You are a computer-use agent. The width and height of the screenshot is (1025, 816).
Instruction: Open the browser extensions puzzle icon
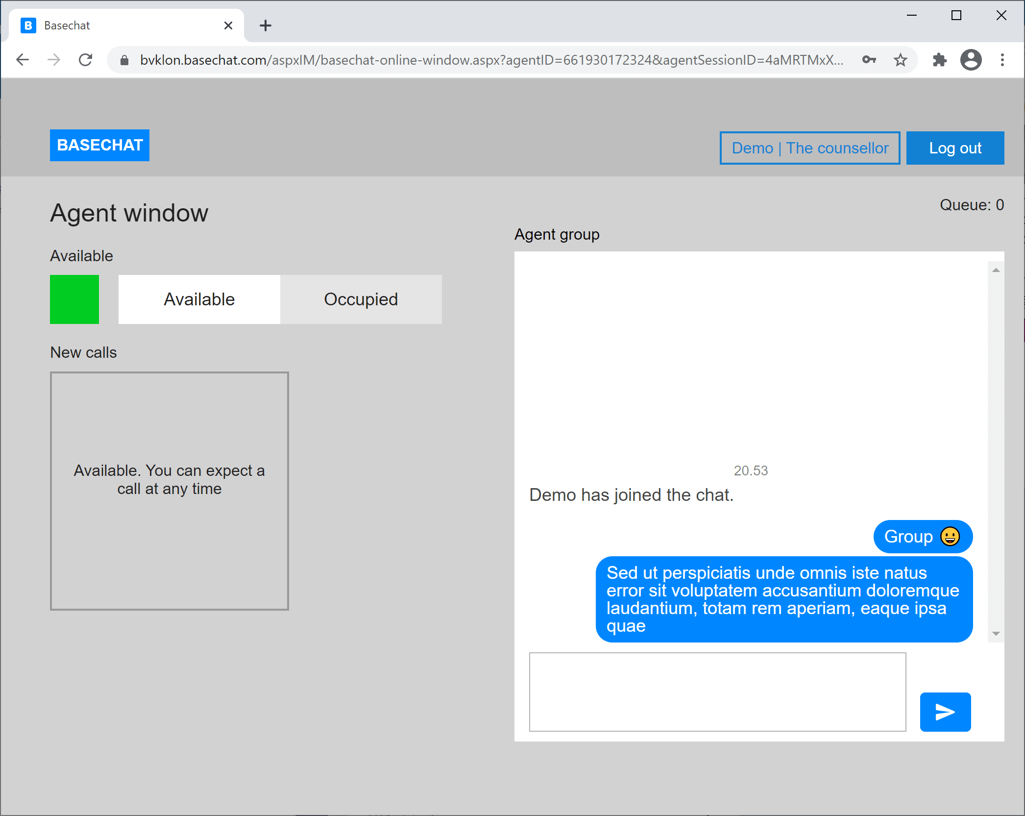[939, 60]
